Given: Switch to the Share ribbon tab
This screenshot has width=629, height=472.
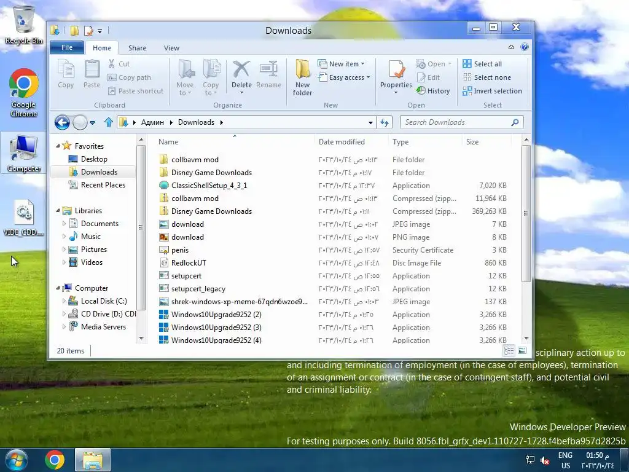Looking at the screenshot, I should coord(137,48).
